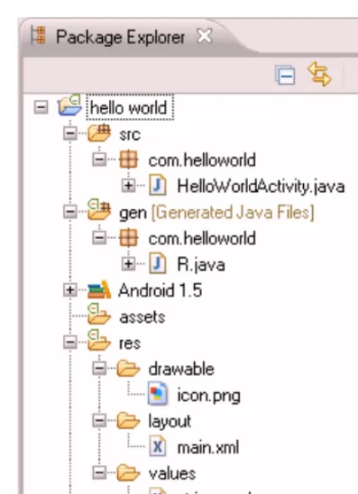358x494 pixels.
Task: Select gen [Generated Java Files] label
Action: tap(216, 213)
